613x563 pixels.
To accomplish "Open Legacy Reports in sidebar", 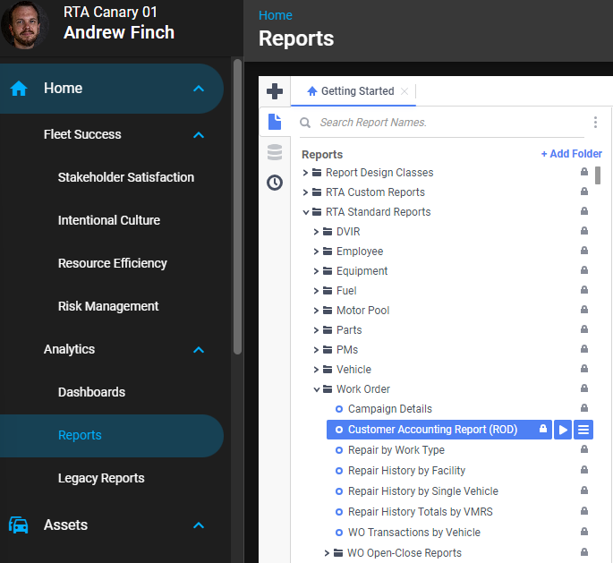I will click(101, 478).
